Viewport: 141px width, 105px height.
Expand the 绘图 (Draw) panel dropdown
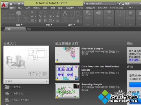click(x=19, y=25)
